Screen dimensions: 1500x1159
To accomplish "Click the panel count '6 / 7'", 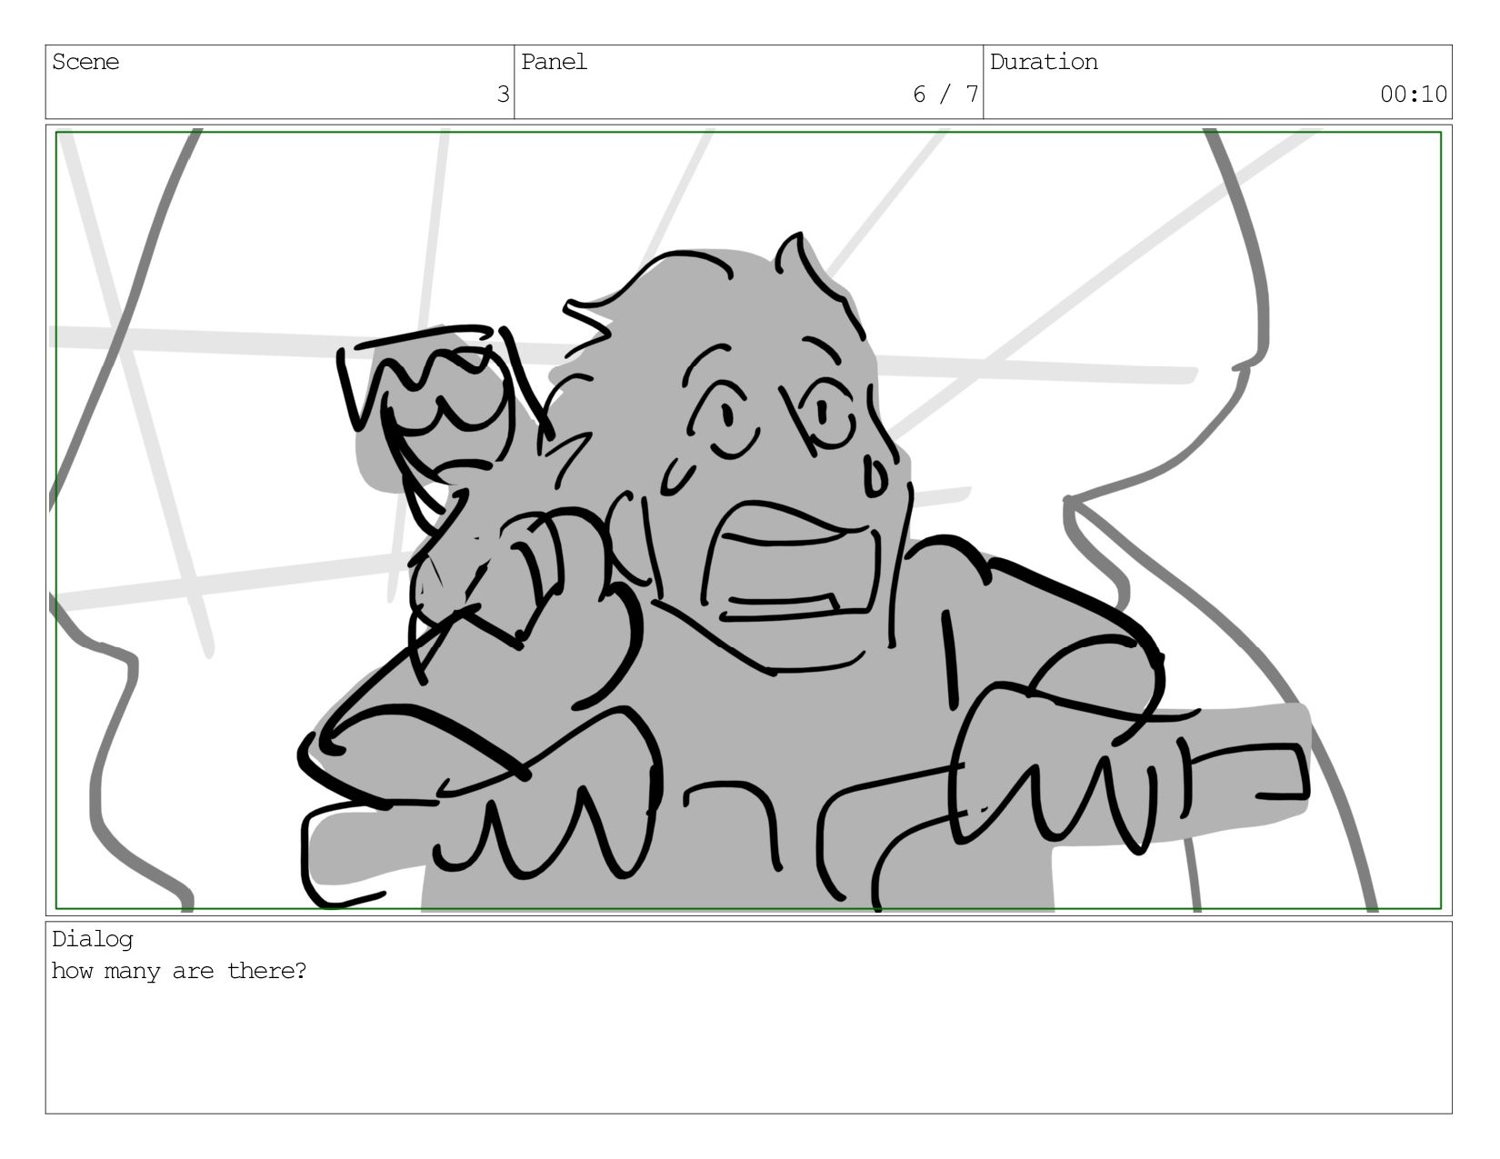I will [x=945, y=95].
